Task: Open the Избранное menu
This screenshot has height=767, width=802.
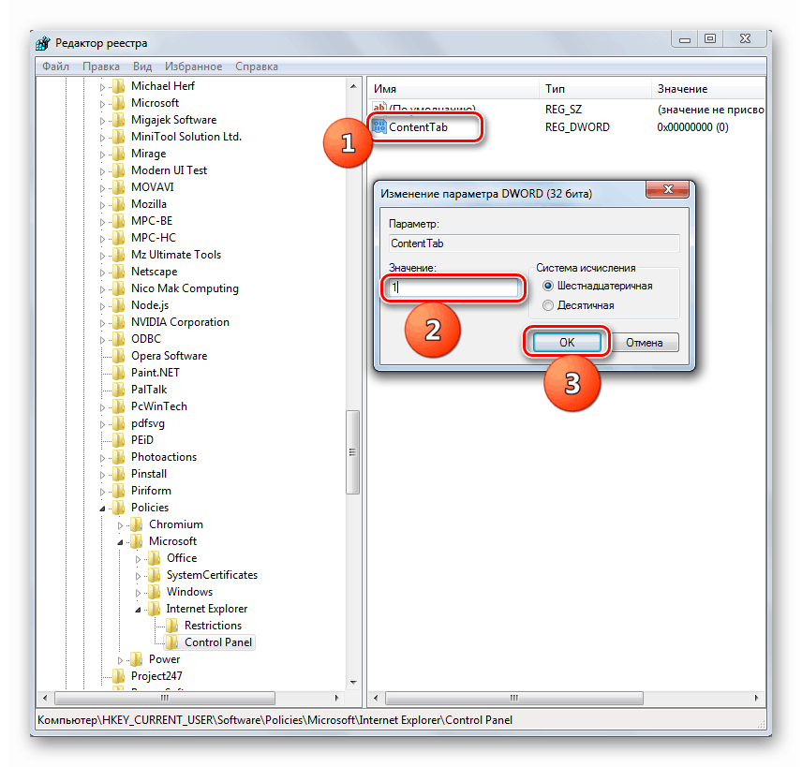Action: (x=193, y=66)
